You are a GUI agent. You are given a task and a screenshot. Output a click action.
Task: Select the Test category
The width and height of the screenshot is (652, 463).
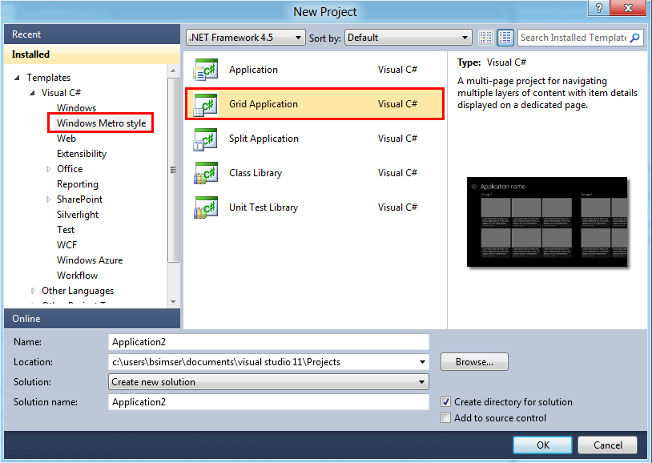tap(66, 230)
